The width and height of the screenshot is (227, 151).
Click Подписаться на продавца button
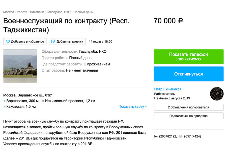point(188,116)
